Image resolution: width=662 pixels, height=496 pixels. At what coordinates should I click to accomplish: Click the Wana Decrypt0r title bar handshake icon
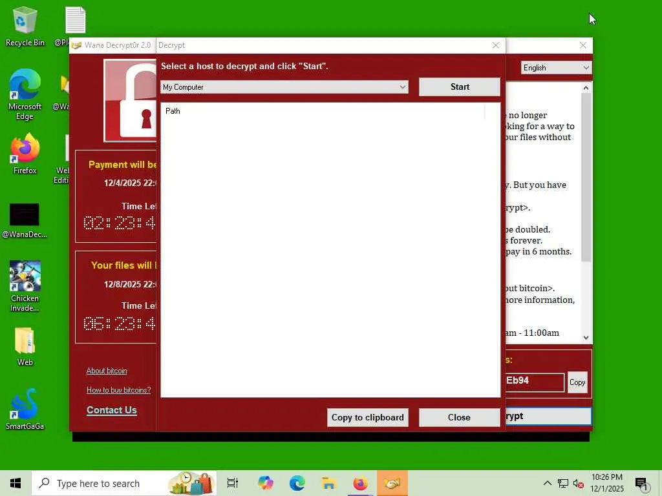click(76, 45)
